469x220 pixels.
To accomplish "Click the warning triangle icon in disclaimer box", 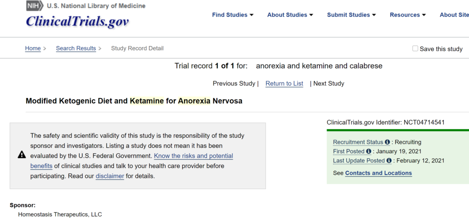I will 22,155.
